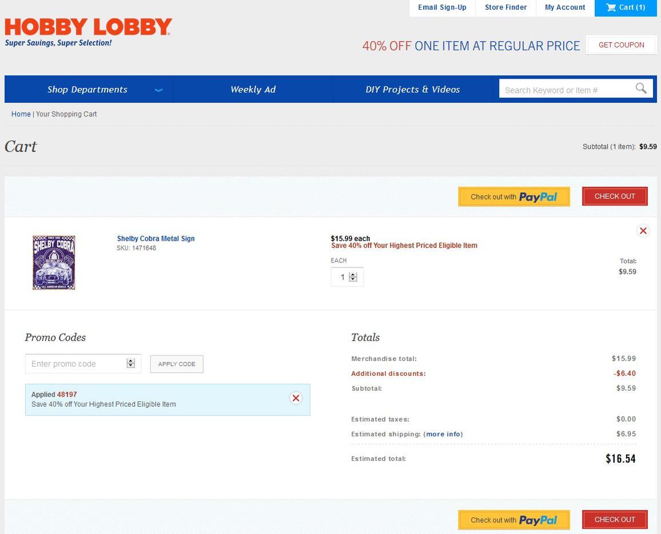Click the Get Coupon button

tap(621, 45)
